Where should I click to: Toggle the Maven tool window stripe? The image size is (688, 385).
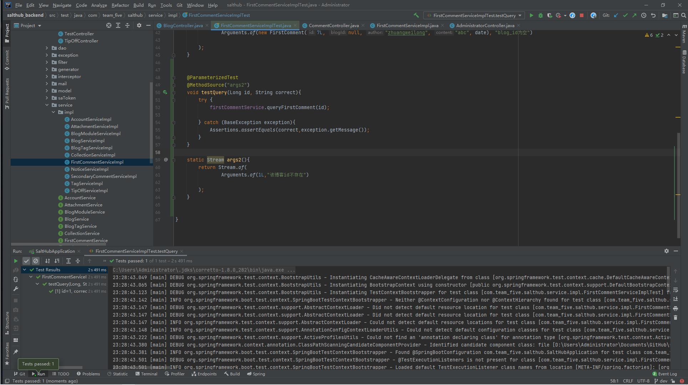coord(684,34)
